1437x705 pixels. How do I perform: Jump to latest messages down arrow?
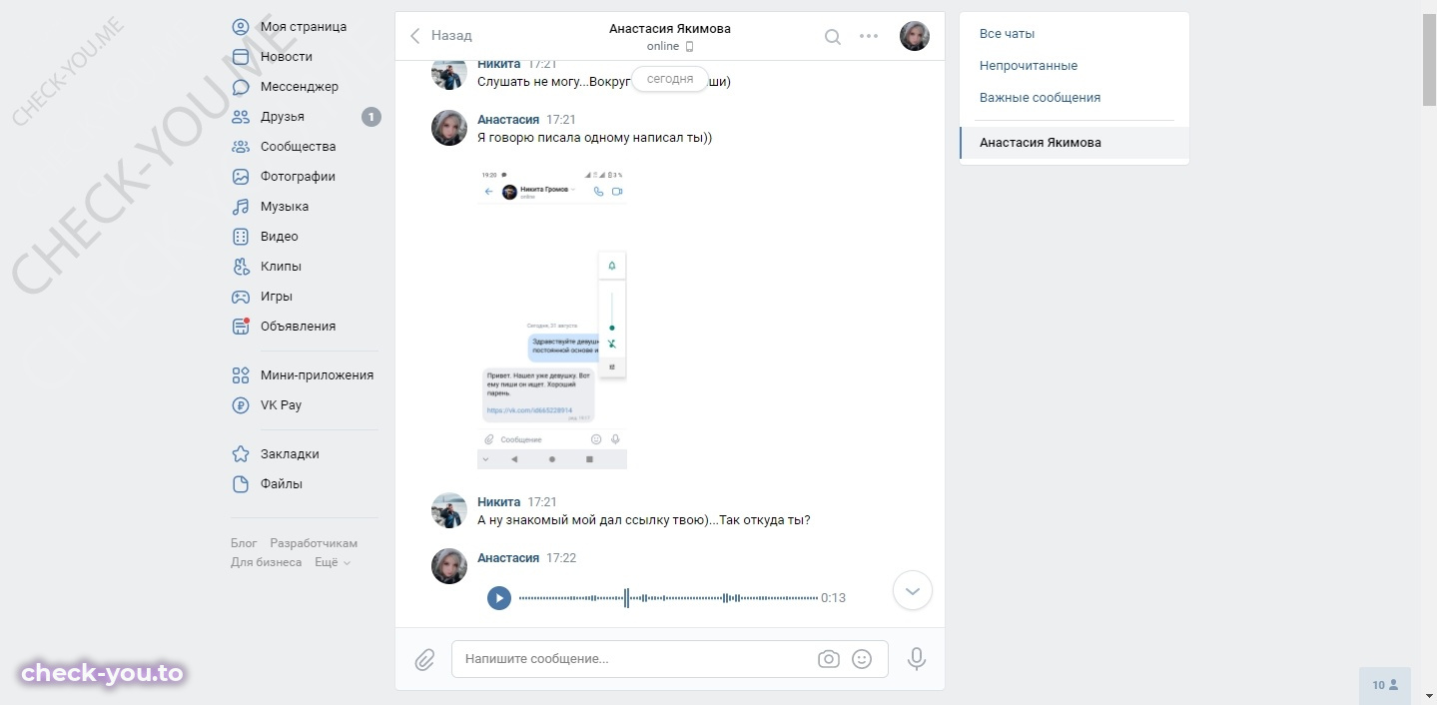913,590
